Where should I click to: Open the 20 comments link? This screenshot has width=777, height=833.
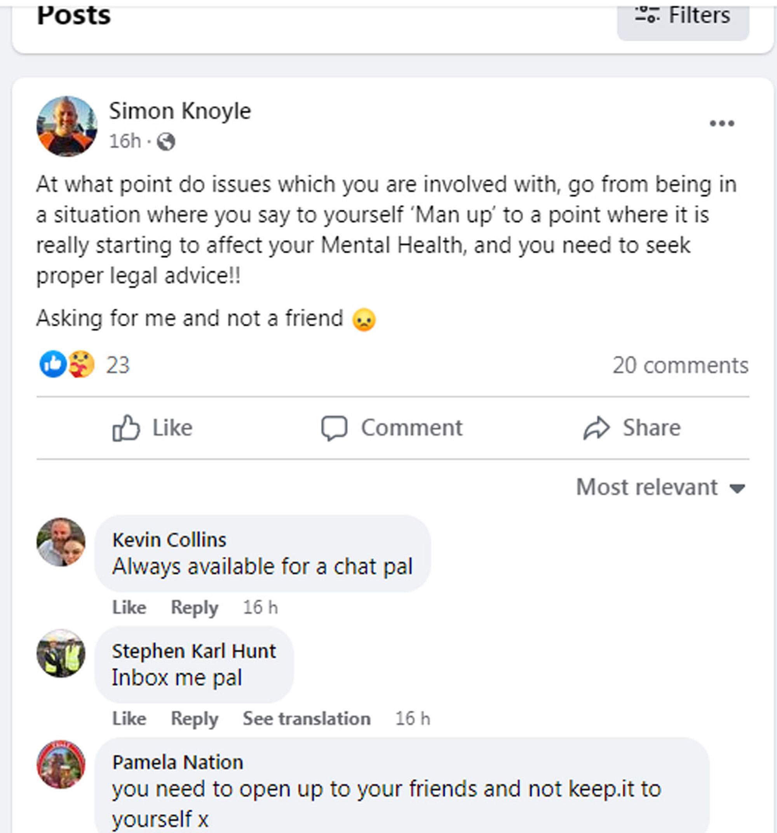680,365
